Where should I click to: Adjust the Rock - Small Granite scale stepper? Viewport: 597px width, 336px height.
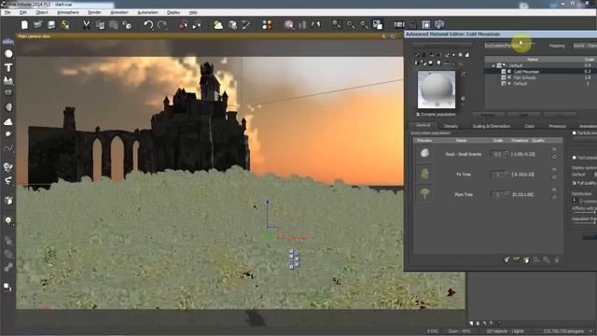(x=507, y=154)
